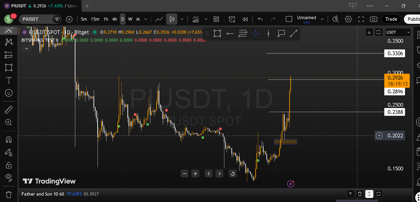420x202 pixels.
Task: Toggle magnet mode in left sidebar
Action: pos(9,139)
